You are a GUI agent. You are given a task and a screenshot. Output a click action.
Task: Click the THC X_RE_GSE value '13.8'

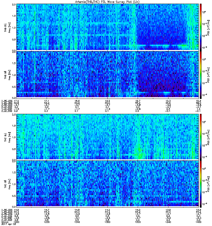pos(168,210)
